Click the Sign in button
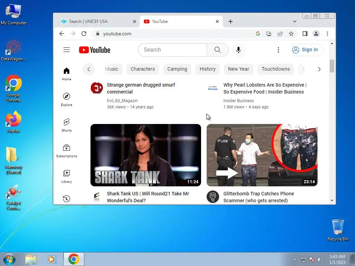This screenshot has height=266, width=355. click(306, 50)
